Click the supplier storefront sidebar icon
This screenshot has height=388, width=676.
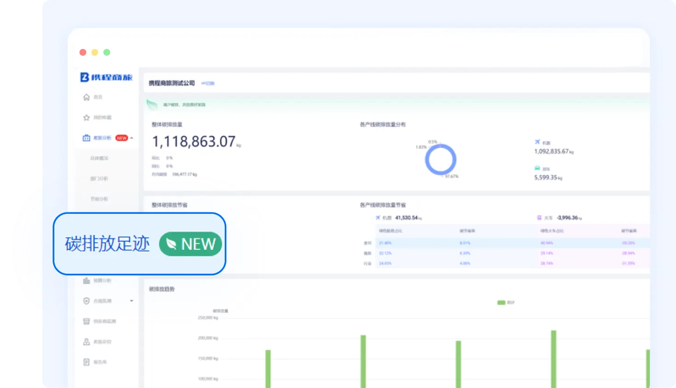[x=86, y=321]
